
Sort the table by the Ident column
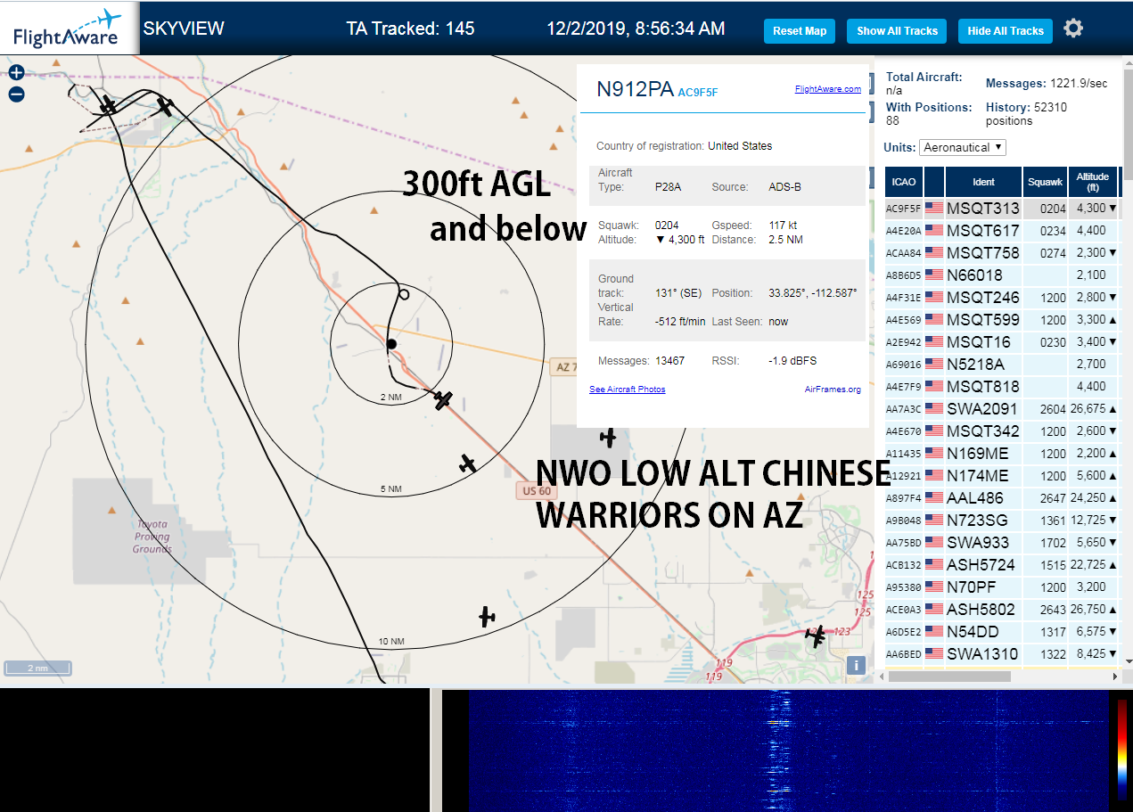tap(983, 182)
